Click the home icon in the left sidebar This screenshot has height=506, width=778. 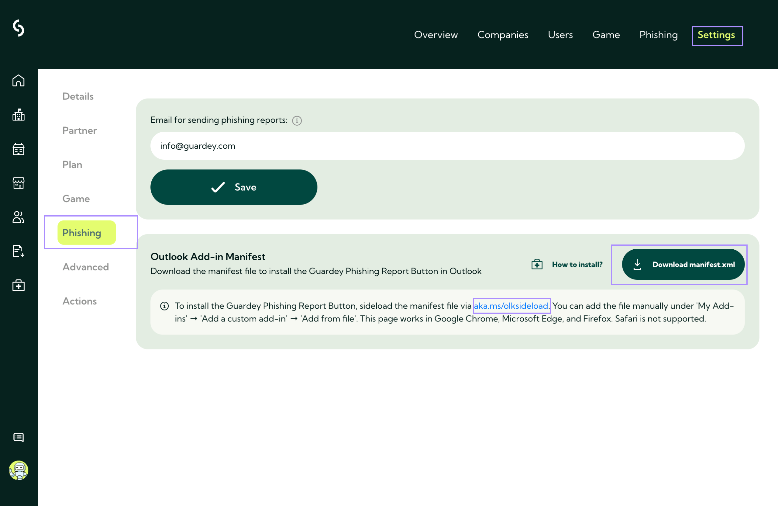18,81
